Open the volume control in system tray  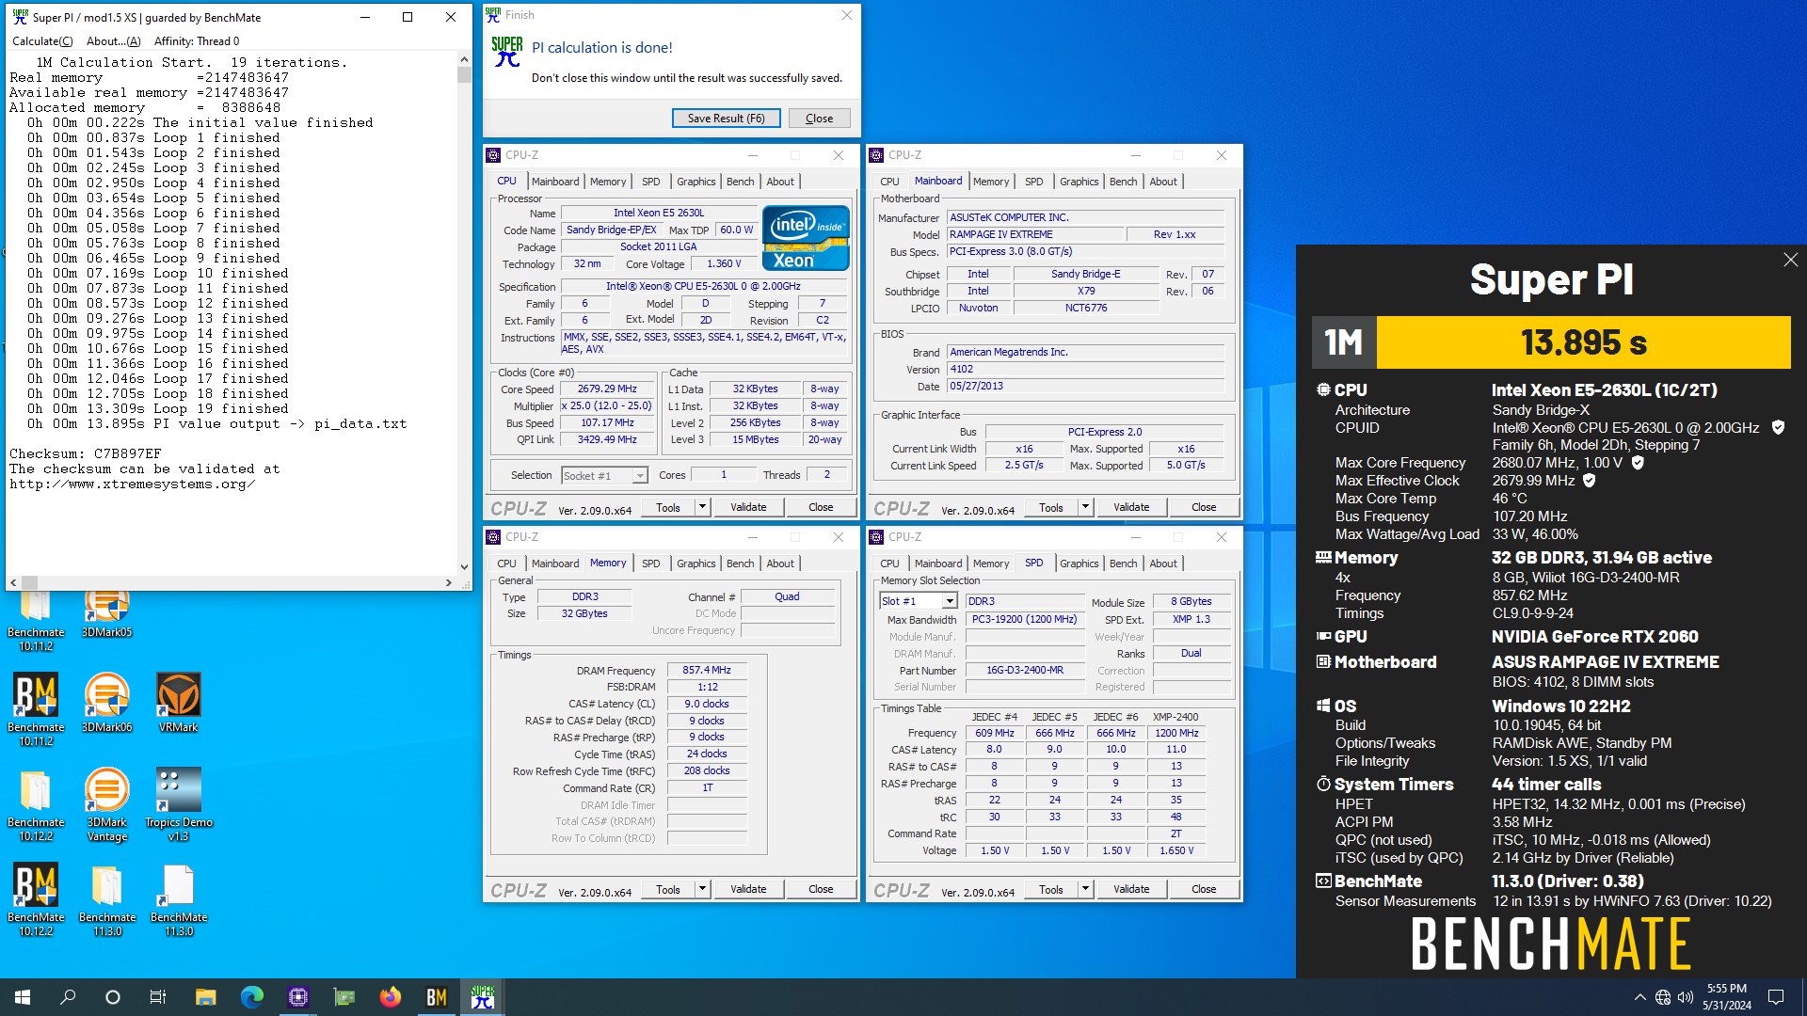click(x=1685, y=997)
